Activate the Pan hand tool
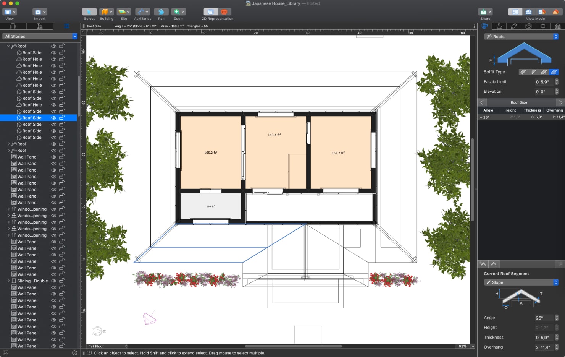This screenshot has width=565, height=357. click(x=161, y=12)
